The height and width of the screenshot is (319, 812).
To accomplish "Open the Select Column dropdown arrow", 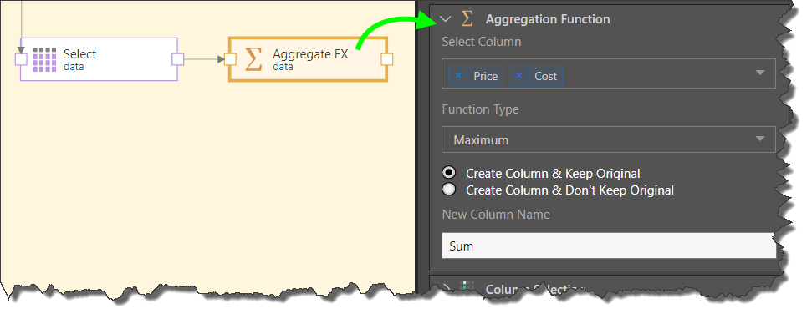I will (759, 73).
